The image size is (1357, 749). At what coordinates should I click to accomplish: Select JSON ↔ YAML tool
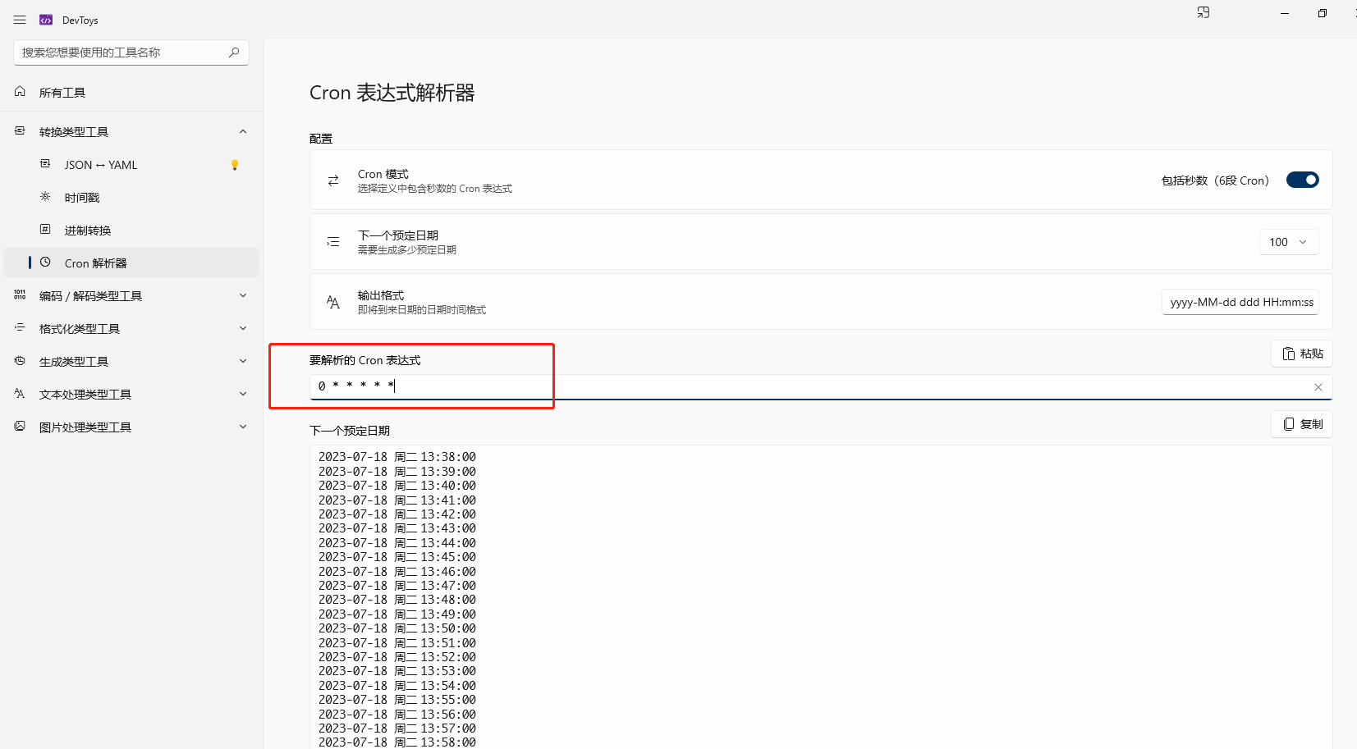[131, 165]
